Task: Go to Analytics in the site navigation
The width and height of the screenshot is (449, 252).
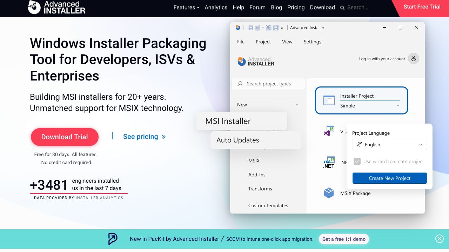Action: 216,7
